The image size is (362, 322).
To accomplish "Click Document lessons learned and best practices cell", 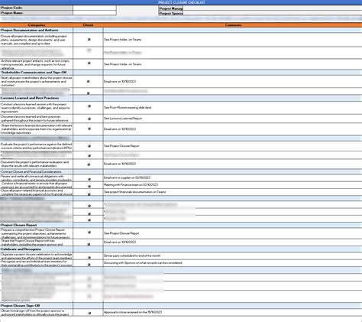I will 37,119.
